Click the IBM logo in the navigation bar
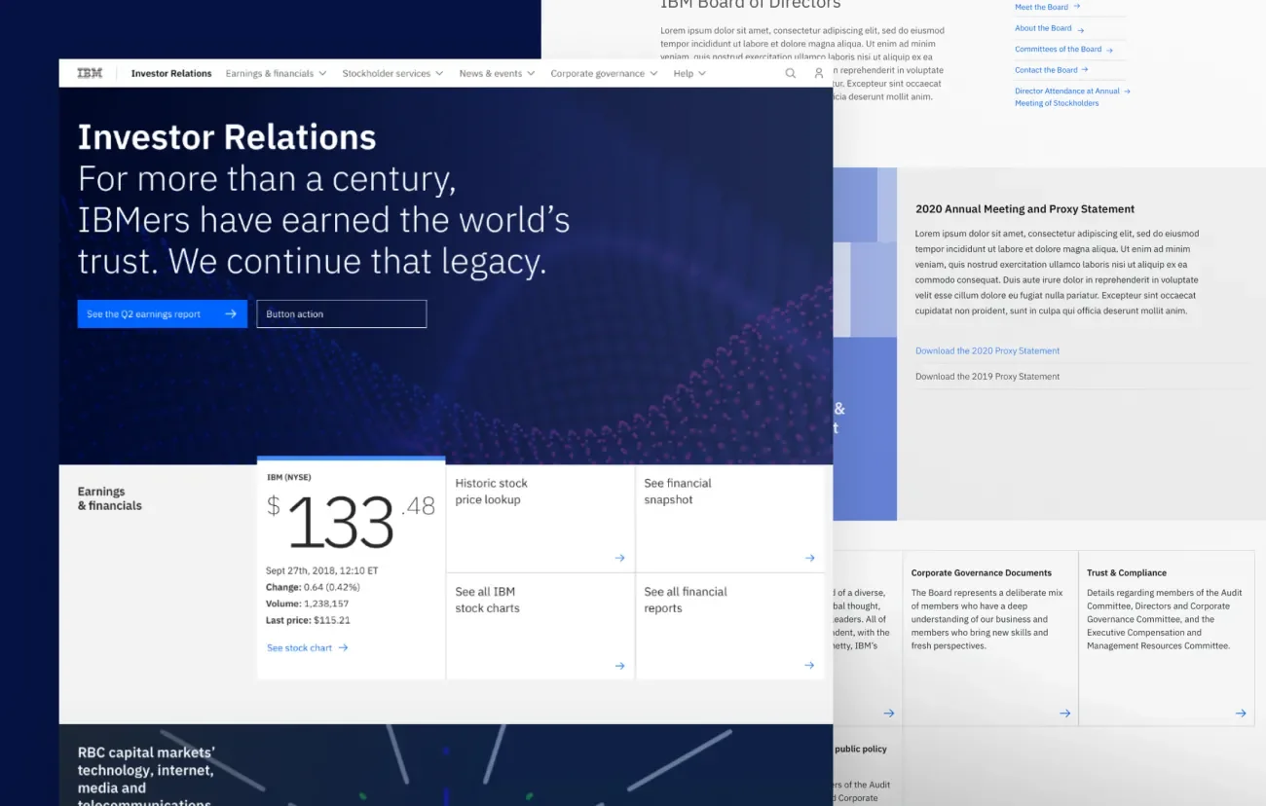 coord(90,73)
